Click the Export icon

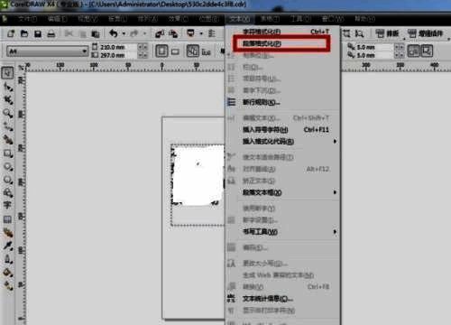tap(173, 33)
